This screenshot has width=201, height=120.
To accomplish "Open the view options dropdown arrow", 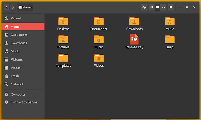I will tap(163, 7).
